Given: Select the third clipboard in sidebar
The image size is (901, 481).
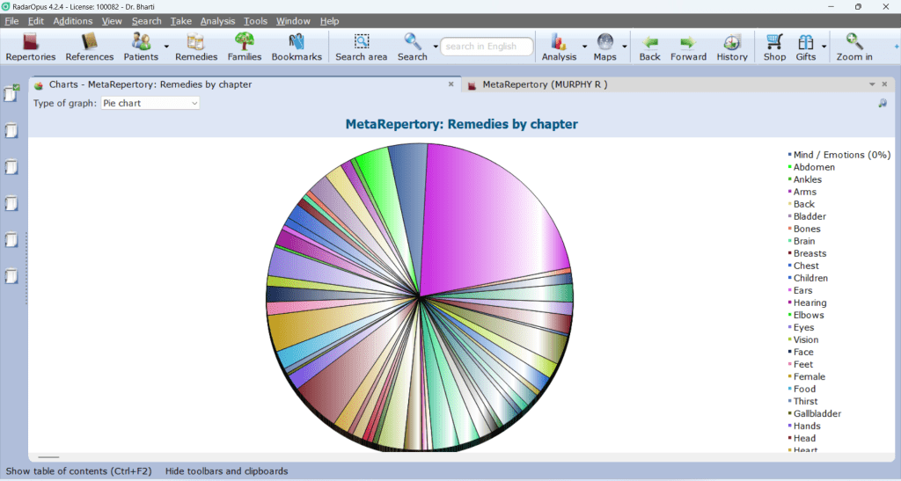Looking at the screenshot, I should click(x=11, y=167).
